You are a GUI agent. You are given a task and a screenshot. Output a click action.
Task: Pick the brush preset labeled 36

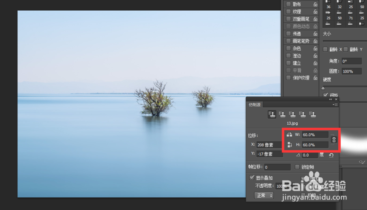pos(328,5)
